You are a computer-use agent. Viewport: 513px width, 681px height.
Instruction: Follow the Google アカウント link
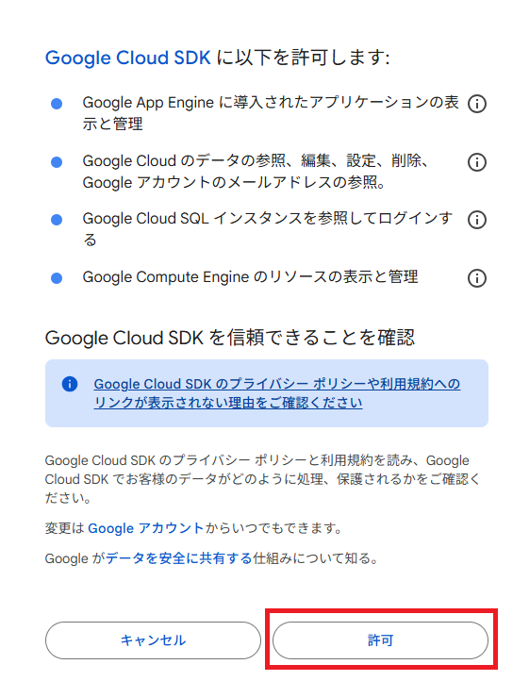pyautogui.click(x=145, y=528)
